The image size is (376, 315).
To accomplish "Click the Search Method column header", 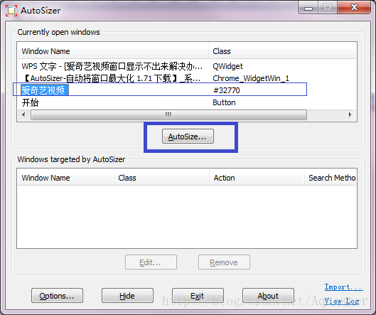I will (x=331, y=178).
